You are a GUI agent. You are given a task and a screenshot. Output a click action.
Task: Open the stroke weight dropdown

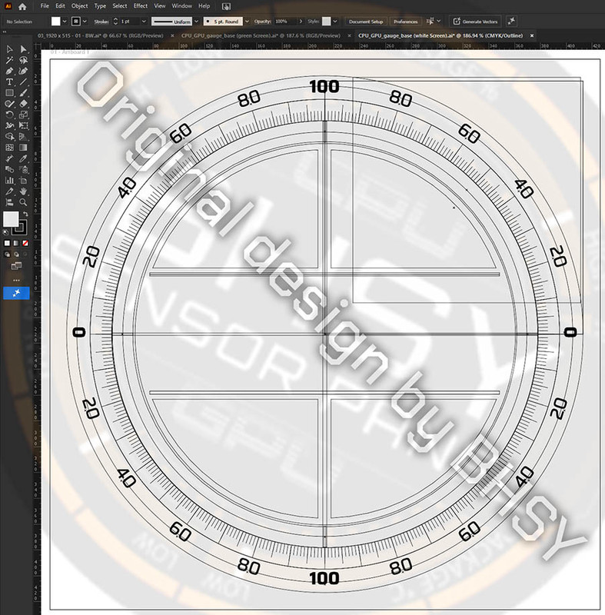pos(144,22)
